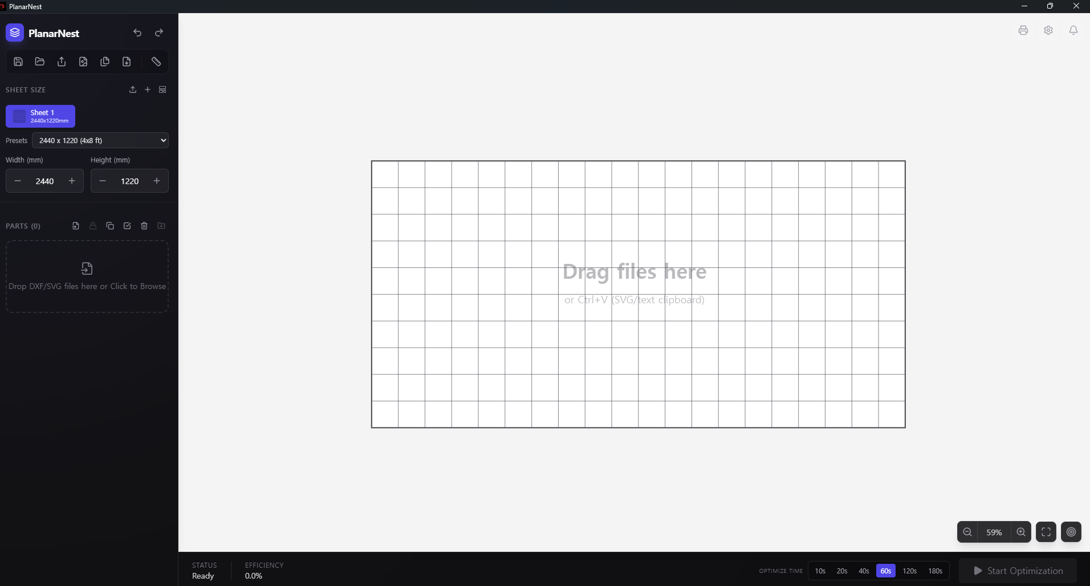Click the Duplicate parts icon in Parts panel
Screen dimensions: 1090x586
pos(110,226)
